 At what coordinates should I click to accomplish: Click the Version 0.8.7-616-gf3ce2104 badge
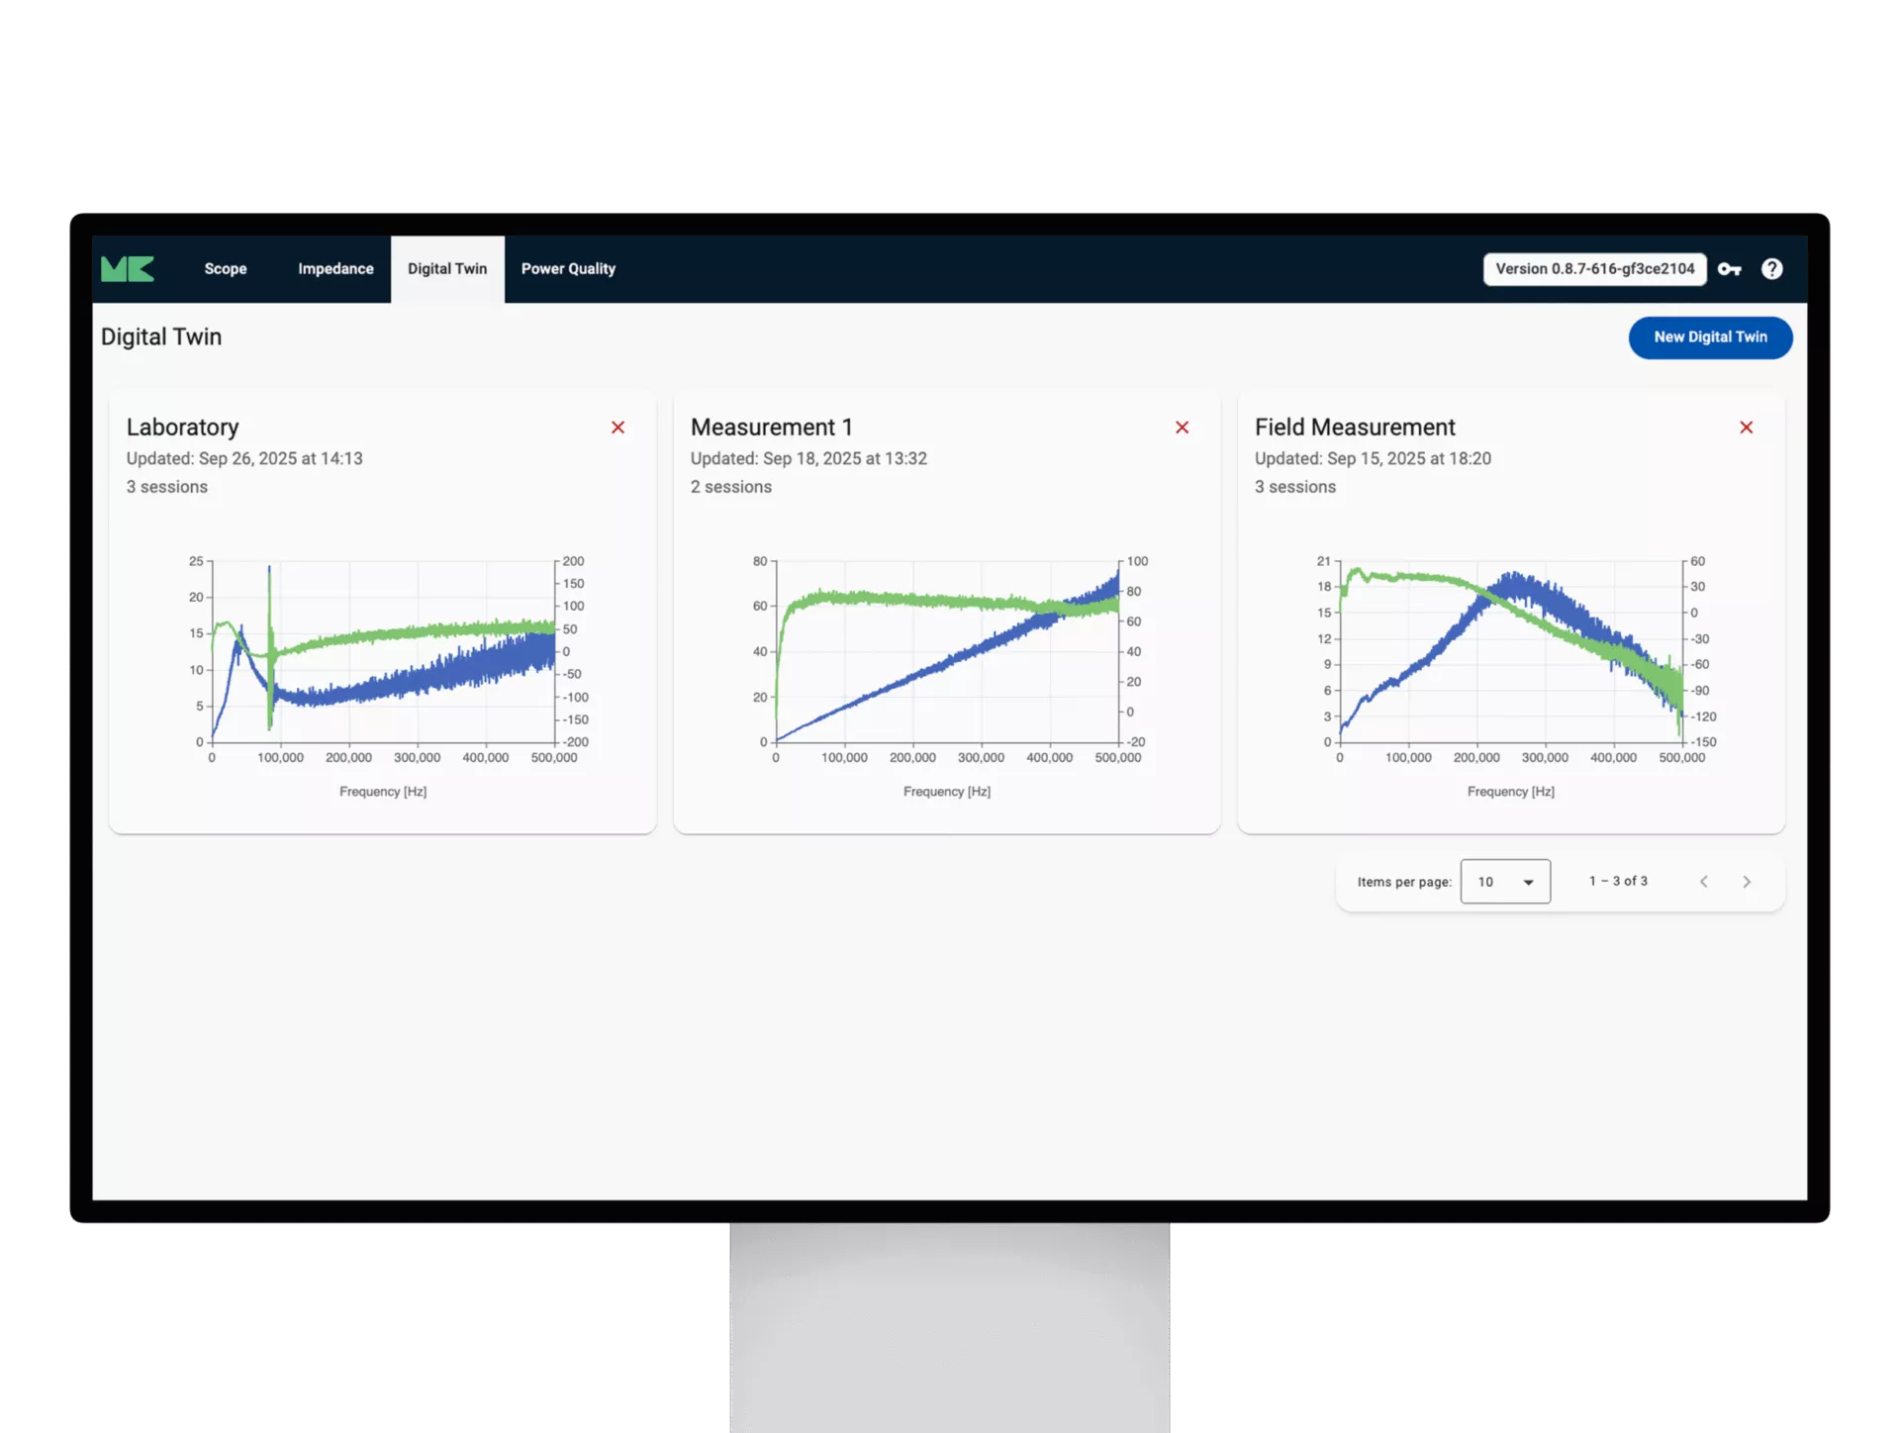coord(1595,269)
